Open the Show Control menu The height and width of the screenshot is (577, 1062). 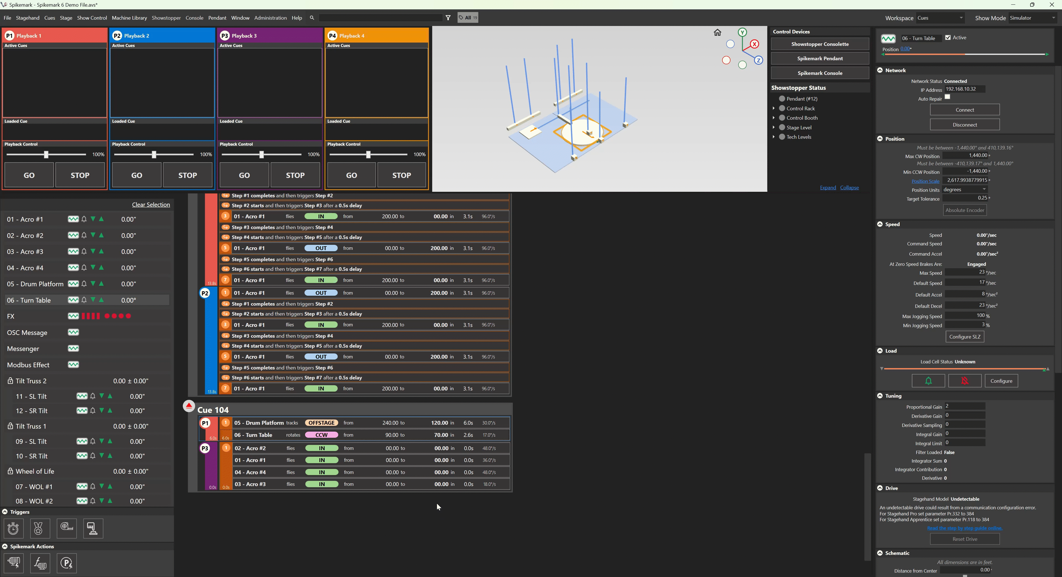[92, 18]
